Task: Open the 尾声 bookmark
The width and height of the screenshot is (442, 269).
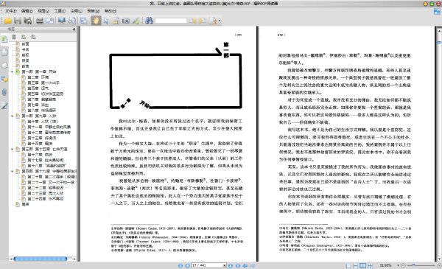Action: pos(25,204)
